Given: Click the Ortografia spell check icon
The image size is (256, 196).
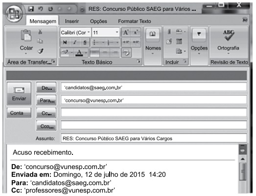Looking at the screenshot, I should click(229, 35).
